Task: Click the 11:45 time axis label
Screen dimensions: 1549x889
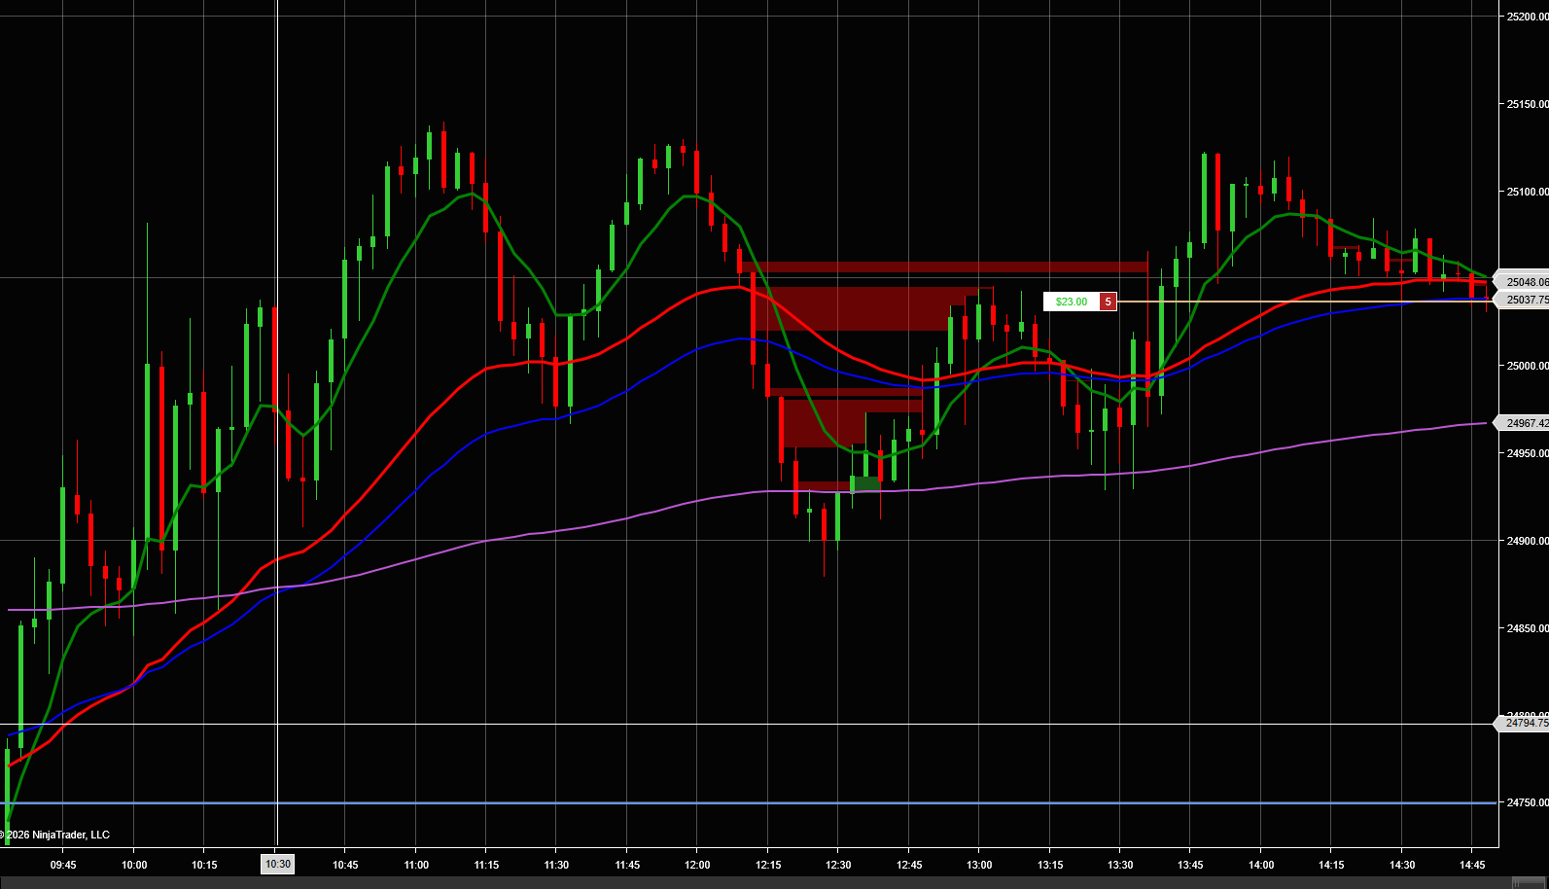Action: click(x=627, y=865)
